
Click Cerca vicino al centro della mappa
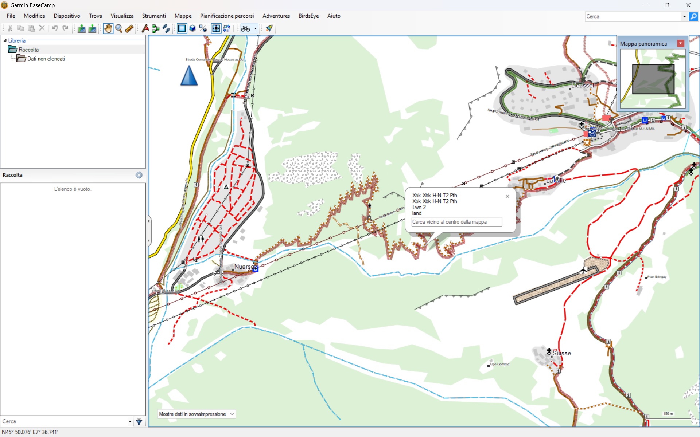click(x=456, y=222)
